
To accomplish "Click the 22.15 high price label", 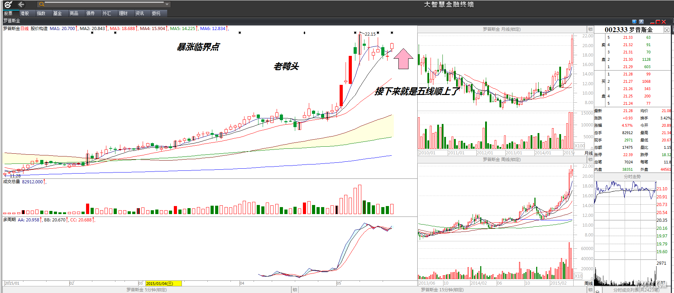I will [x=370, y=34].
